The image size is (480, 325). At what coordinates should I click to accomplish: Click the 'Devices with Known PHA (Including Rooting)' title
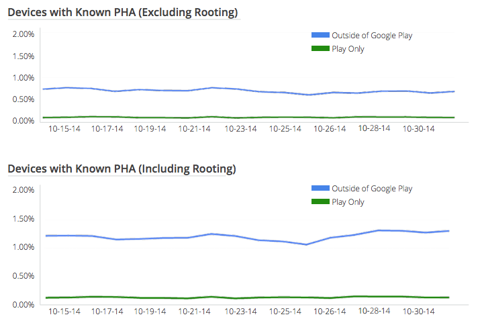(122, 168)
